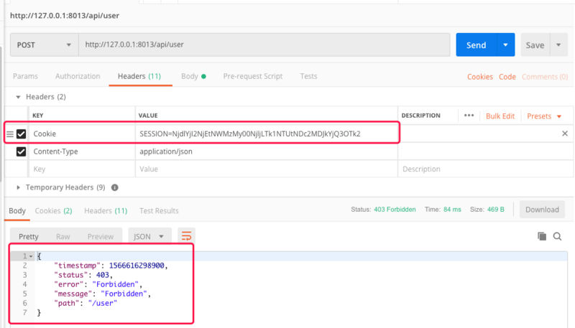
Task: Open the Test Results tab
Action: pyautogui.click(x=159, y=211)
